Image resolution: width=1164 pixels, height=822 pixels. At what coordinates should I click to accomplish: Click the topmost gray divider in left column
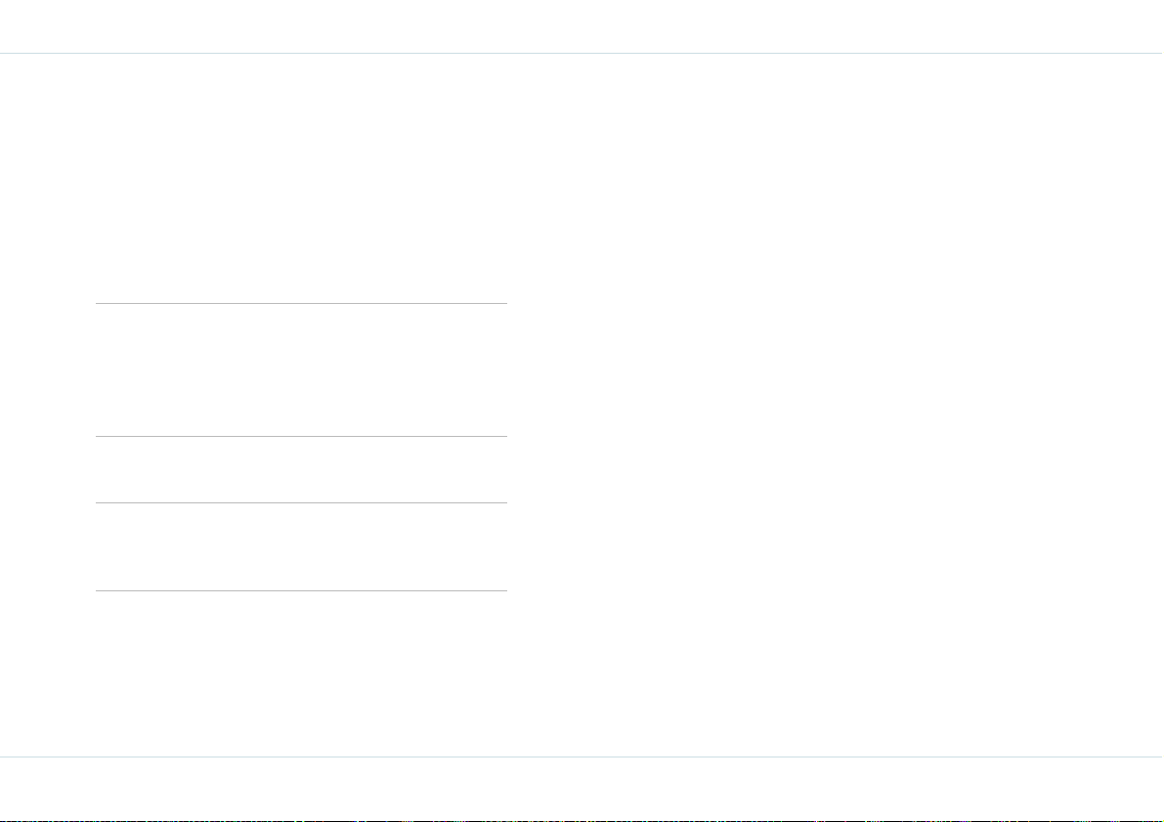pyautogui.click(x=301, y=303)
